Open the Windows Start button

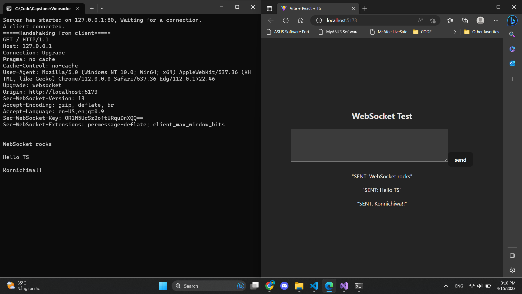coord(163,286)
